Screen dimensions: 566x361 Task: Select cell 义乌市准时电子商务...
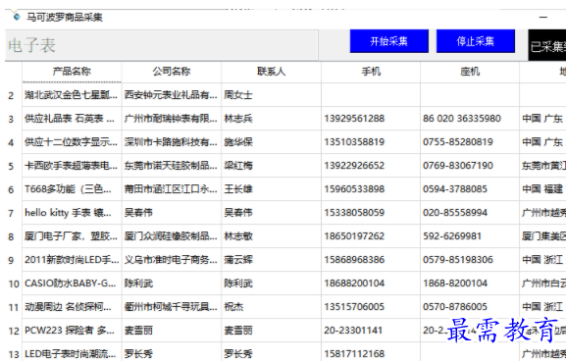172,260
